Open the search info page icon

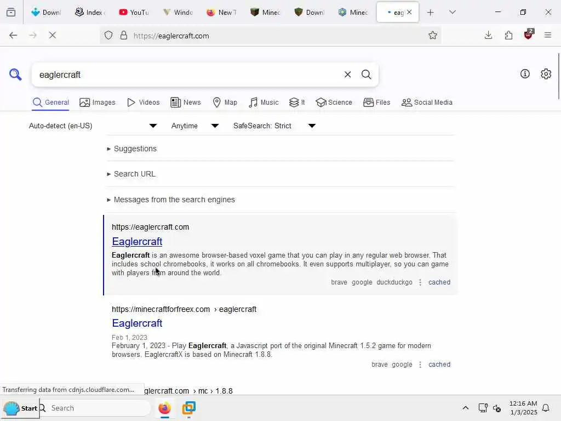pos(525,74)
